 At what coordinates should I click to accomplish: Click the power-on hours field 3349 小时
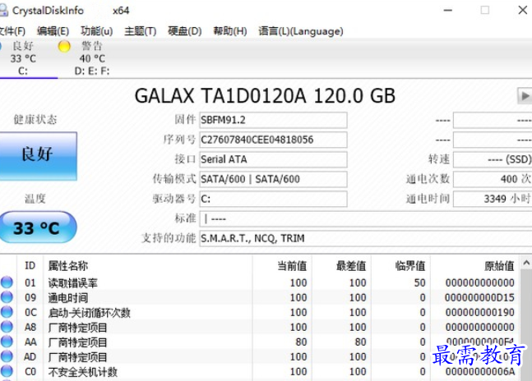(493, 199)
